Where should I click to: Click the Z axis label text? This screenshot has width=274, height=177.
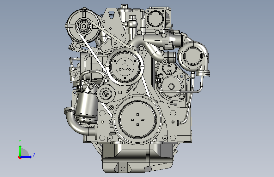pyautogui.click(x=34, y=155)
